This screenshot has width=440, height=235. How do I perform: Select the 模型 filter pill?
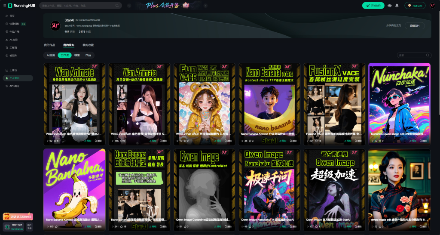click(x=77, y=55)
